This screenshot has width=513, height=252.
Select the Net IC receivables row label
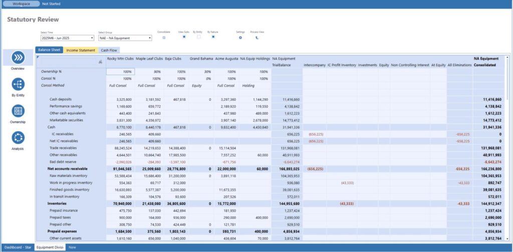point(63,141)
